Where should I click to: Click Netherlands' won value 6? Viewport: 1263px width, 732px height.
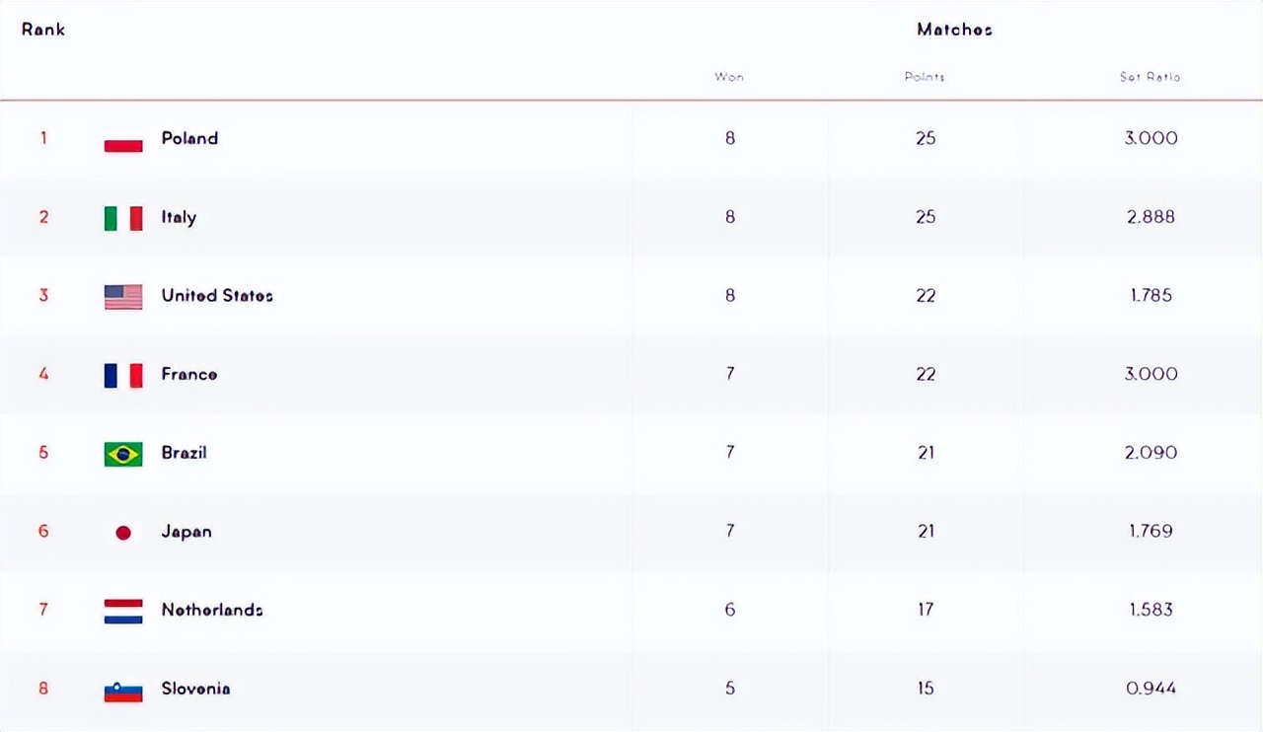[730, 610]
